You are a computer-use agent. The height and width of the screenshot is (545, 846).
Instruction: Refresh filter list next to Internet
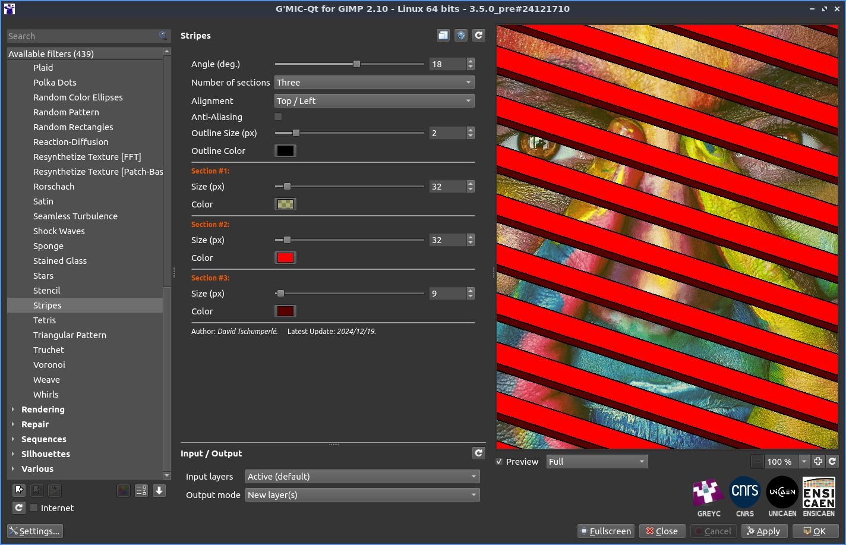coord(19,508)
